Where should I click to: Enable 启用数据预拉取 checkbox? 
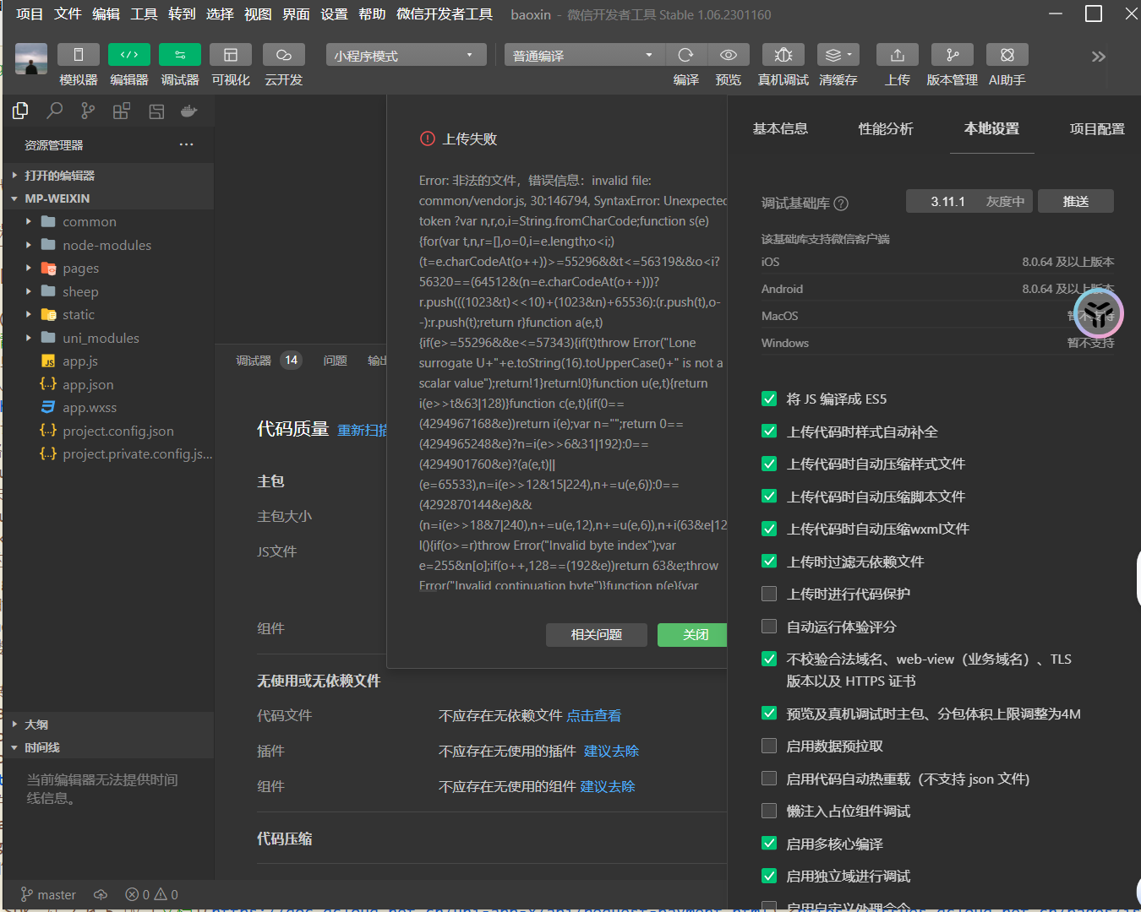[769, 746]
